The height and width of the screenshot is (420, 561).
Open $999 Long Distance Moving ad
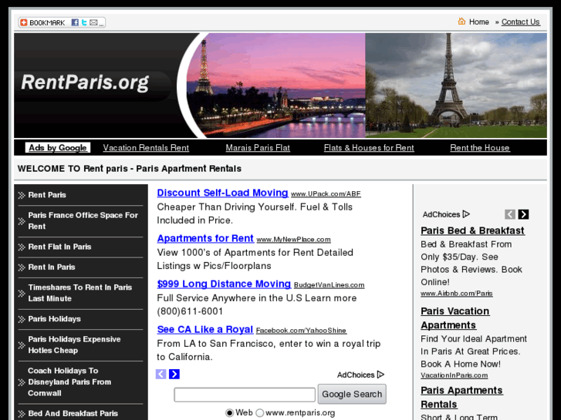pos(224,284)
